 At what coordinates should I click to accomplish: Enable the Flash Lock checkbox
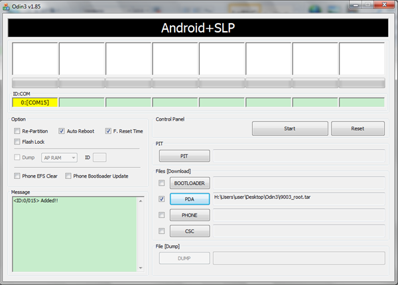[17, 141]
